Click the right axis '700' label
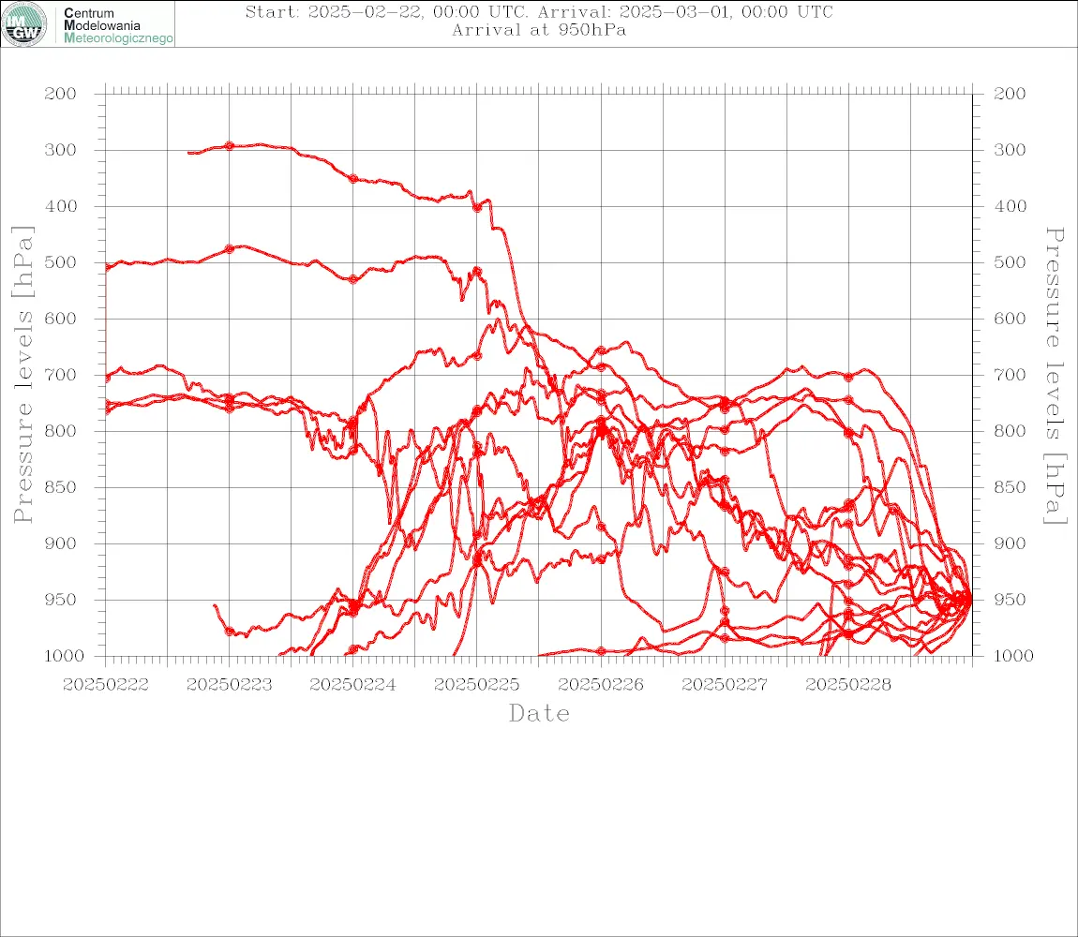Image resolution: width=1078 pixels, height=937 pixels. (x=1010, y=376)
